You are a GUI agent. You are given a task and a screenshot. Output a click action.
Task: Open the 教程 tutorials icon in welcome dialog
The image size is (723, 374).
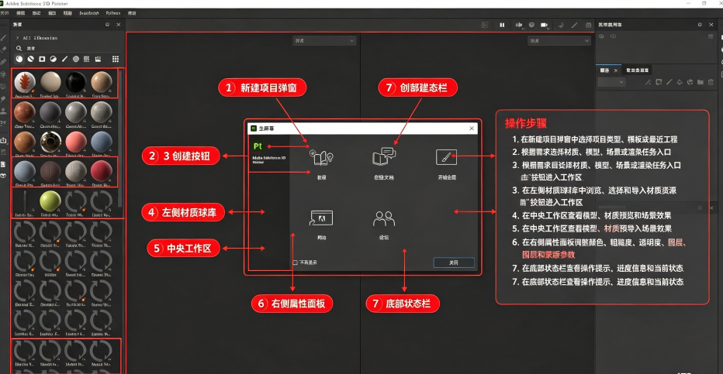click(321, 158)
